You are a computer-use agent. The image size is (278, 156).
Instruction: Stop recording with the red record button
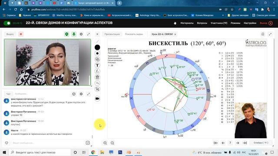(21, 34)
